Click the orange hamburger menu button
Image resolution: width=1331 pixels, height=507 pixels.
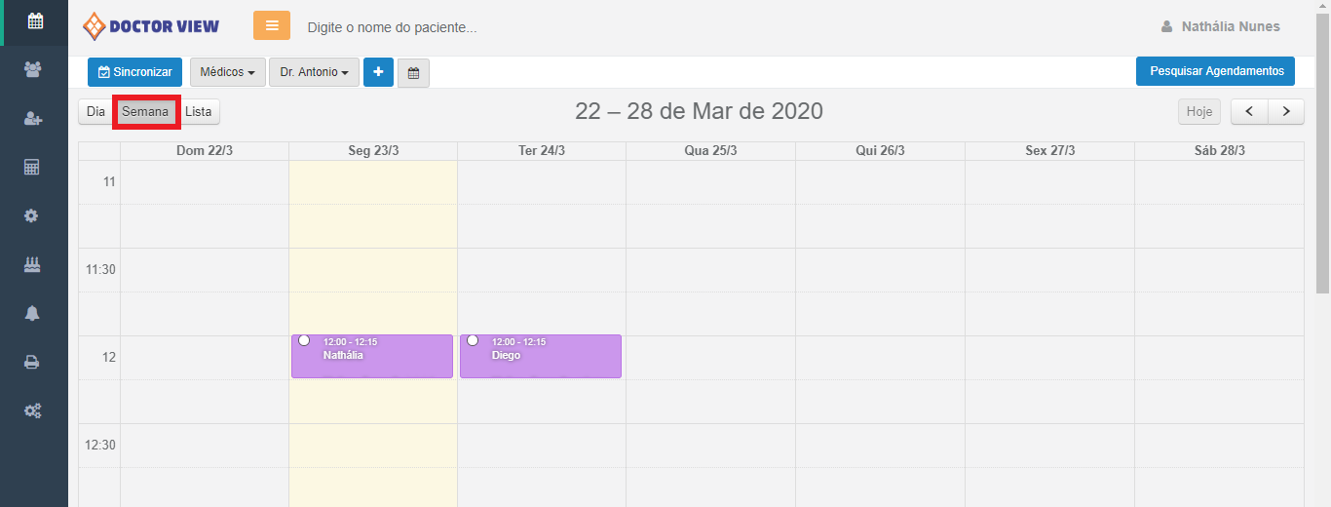click(272, 25)
